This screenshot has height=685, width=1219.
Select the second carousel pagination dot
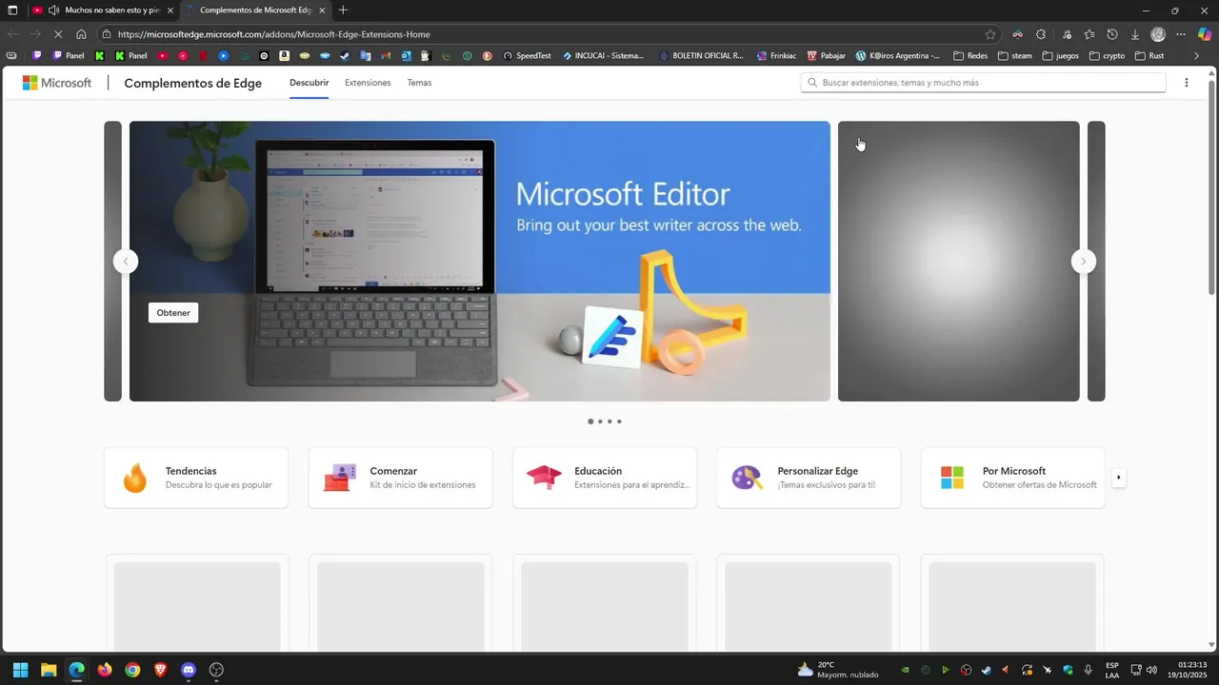click(x=600, y=421)
